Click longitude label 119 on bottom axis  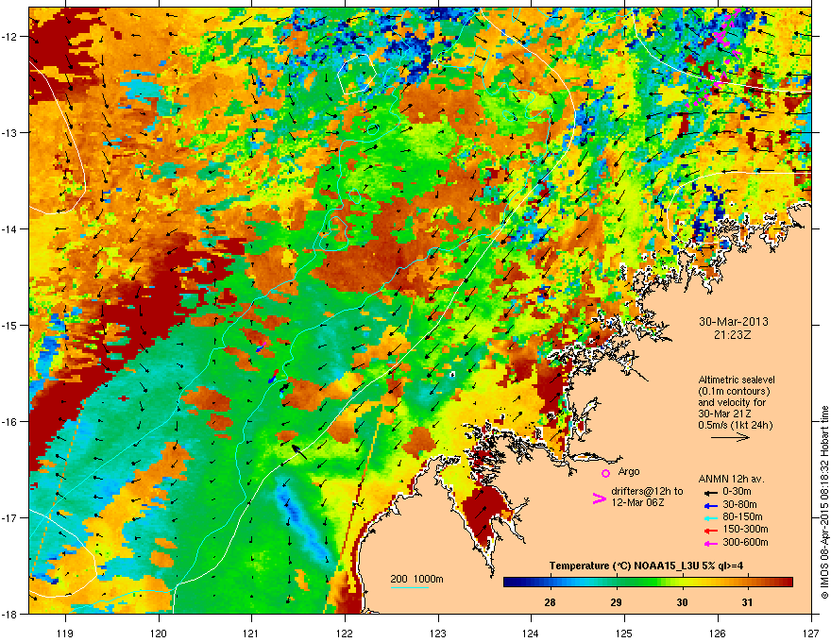click(65, 633)
